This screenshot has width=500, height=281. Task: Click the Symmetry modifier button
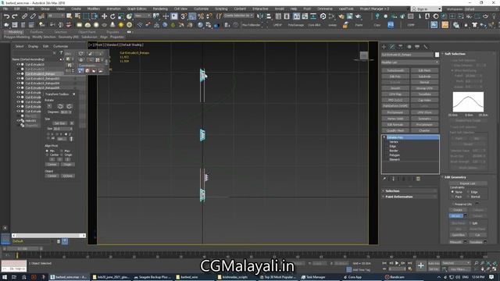pos(424,119)
